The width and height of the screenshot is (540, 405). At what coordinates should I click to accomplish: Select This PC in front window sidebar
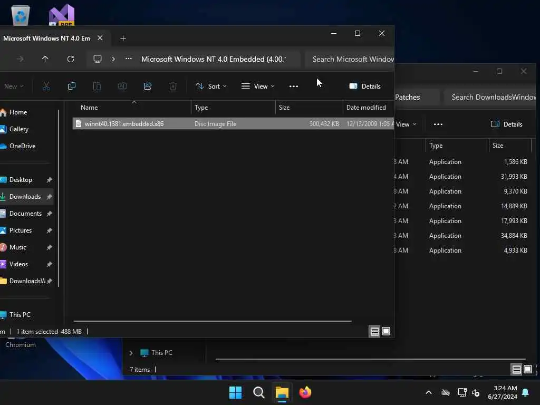(27, 315)
